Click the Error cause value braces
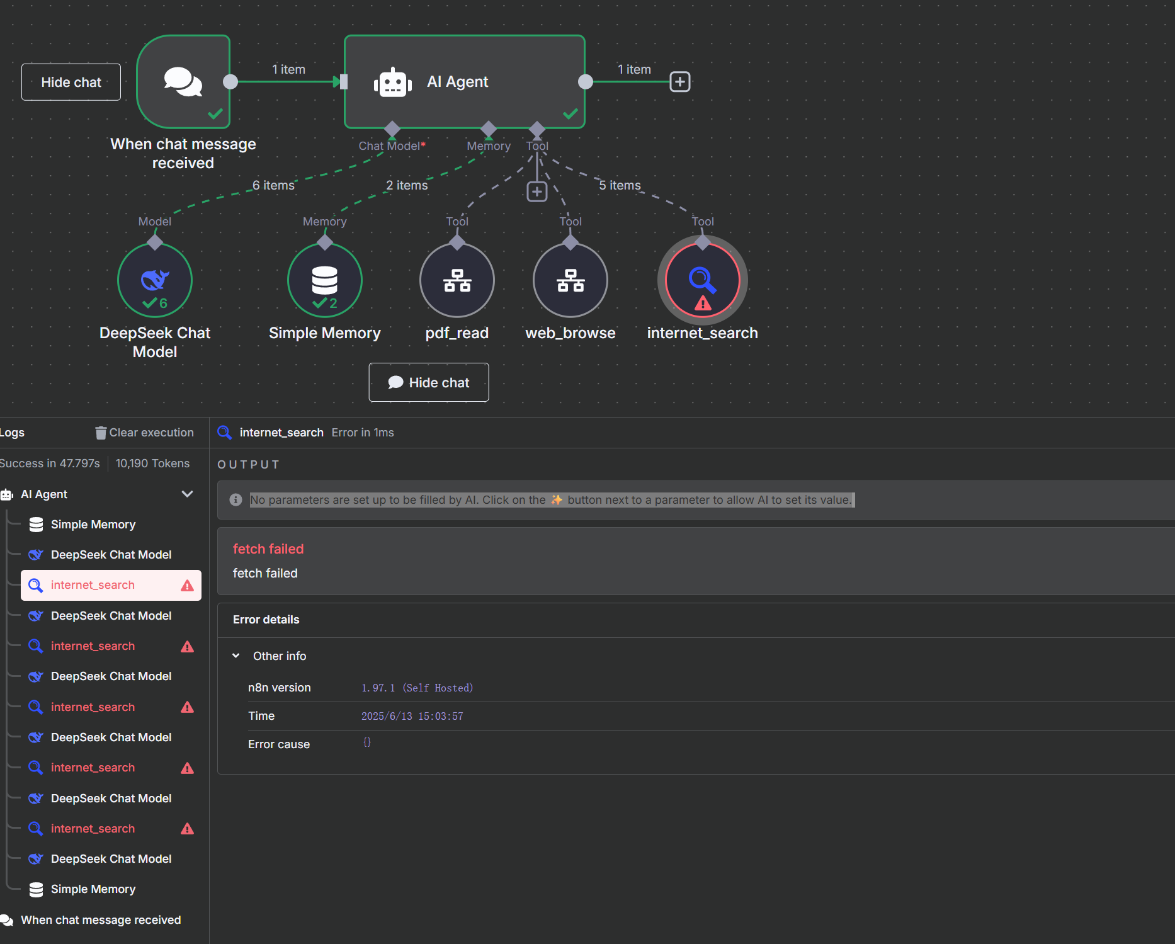The width and height of the screenshot is (1175, 944). [x=367, y=742]
